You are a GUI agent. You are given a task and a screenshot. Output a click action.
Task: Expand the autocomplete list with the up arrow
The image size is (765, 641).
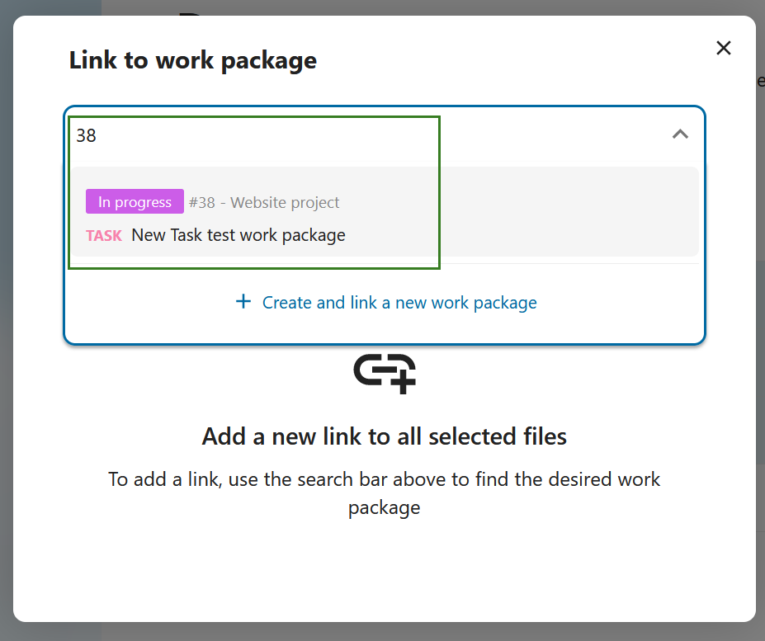tap(680, 133)
